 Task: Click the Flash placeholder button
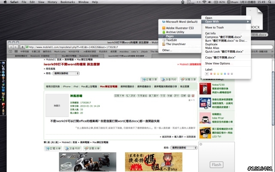(x=217, y=165)
